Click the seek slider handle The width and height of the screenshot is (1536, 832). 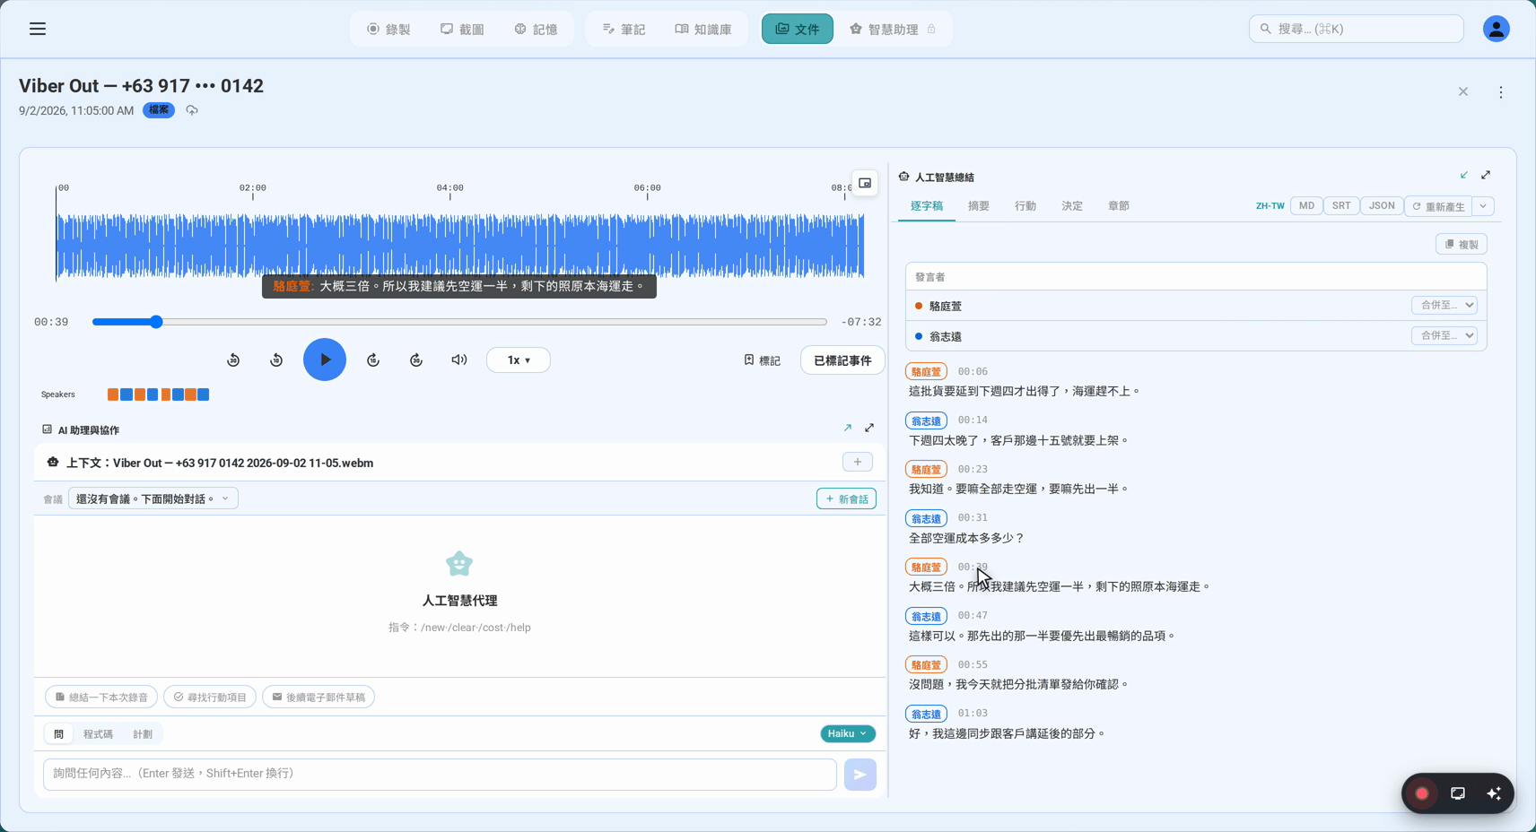156,322
